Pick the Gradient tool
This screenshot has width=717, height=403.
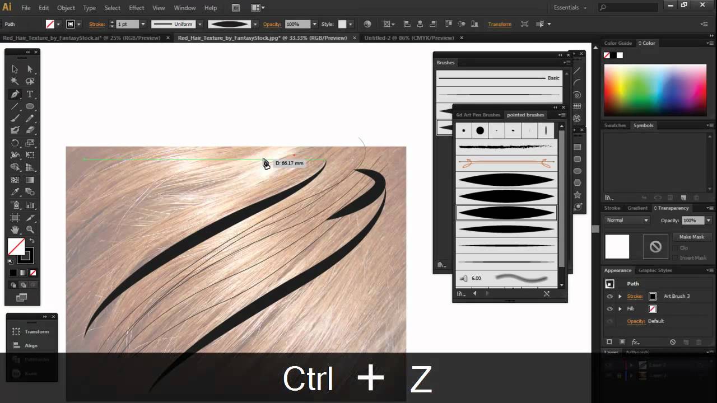(30, 180)
